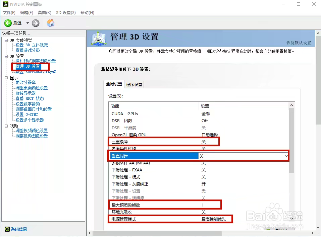321x237 pixels.
Task: Select 调整视频颜色设置 in the sidebar
Action: [x=32, y=131]
